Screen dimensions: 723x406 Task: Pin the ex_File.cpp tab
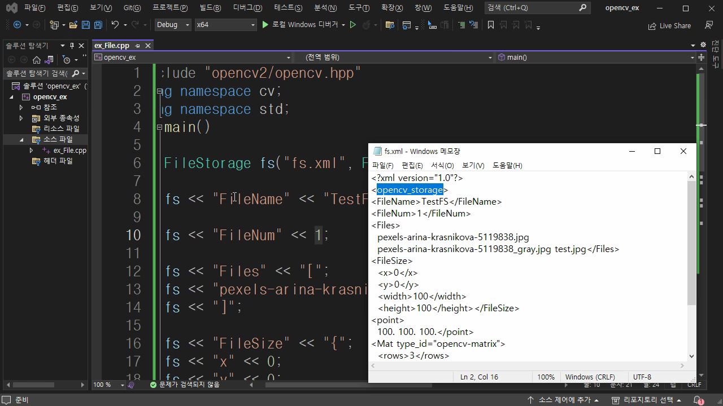[138, 46]
